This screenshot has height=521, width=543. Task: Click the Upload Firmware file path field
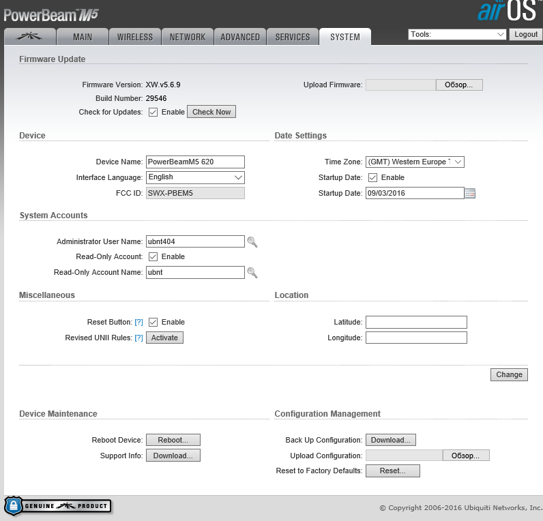(400, 85)
